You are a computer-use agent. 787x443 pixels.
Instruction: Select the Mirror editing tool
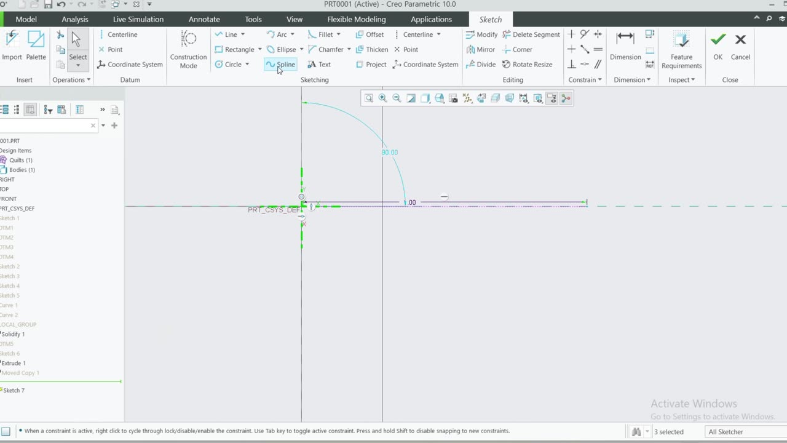coord(480,49)
